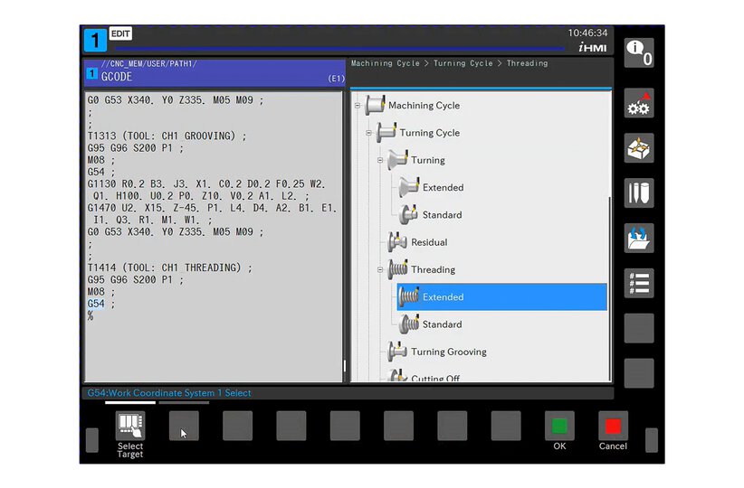
Task: Open the tool list icon in sidebar
Action: [638, 193]
